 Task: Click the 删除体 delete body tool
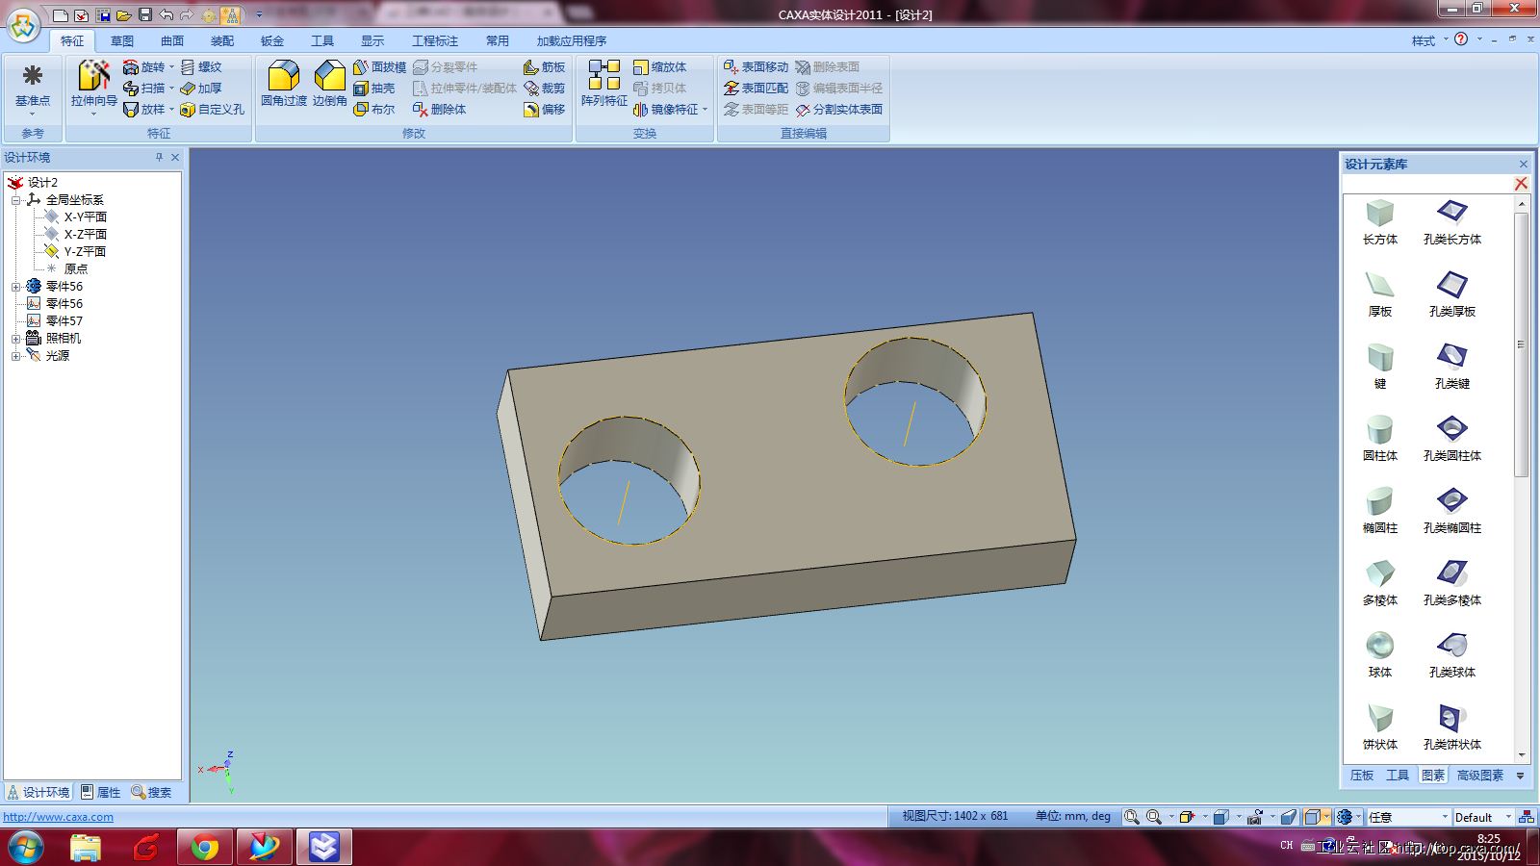pyautogui.click(x=439, y=110)
